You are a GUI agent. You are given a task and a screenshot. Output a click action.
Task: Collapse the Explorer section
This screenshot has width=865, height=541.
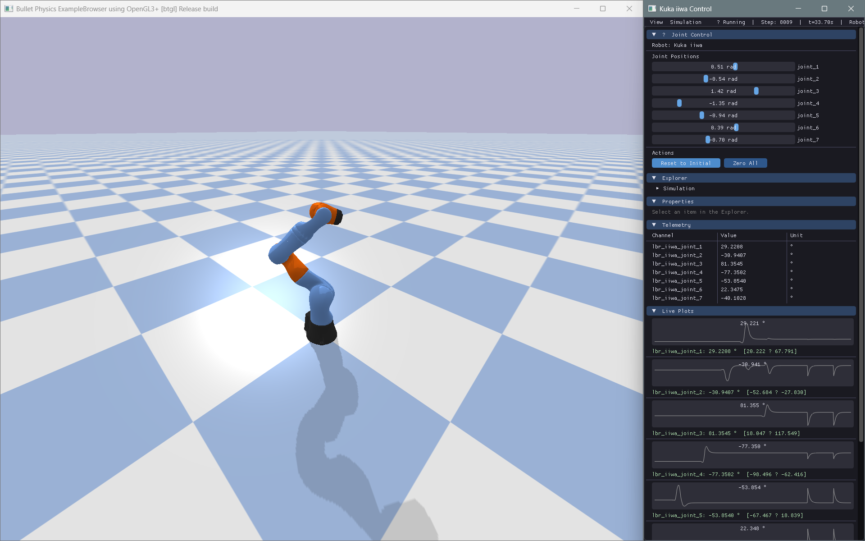[654, 178]
